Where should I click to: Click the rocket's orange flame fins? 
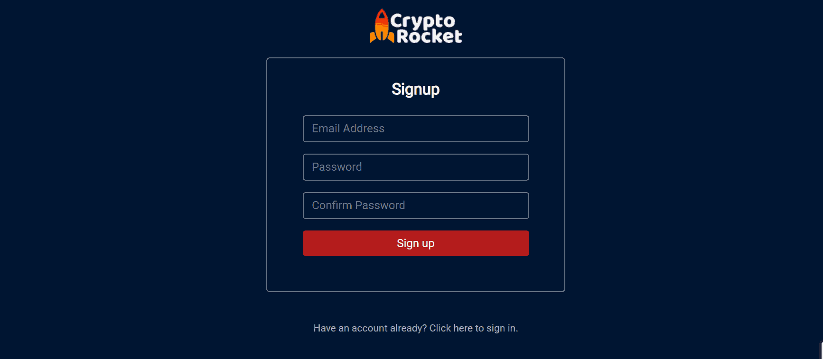[x=382, y=37]
